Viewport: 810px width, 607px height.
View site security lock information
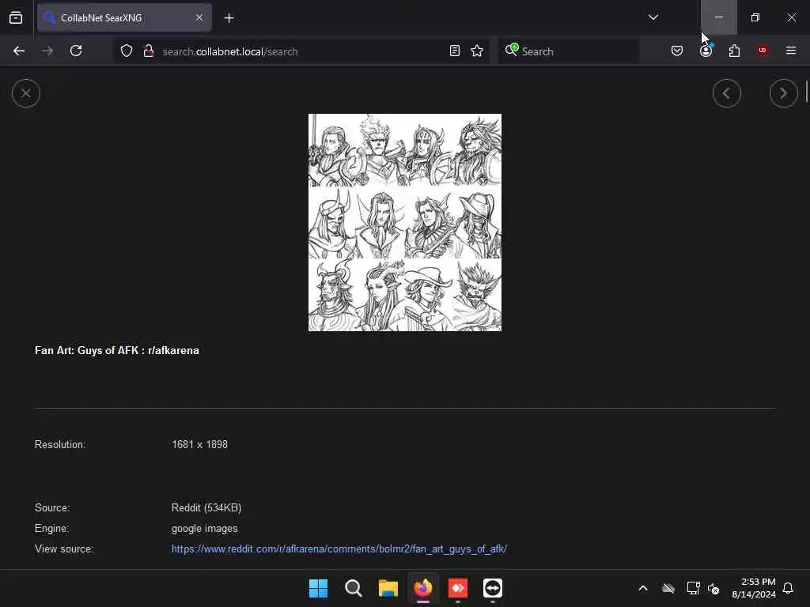pos(148,51)
